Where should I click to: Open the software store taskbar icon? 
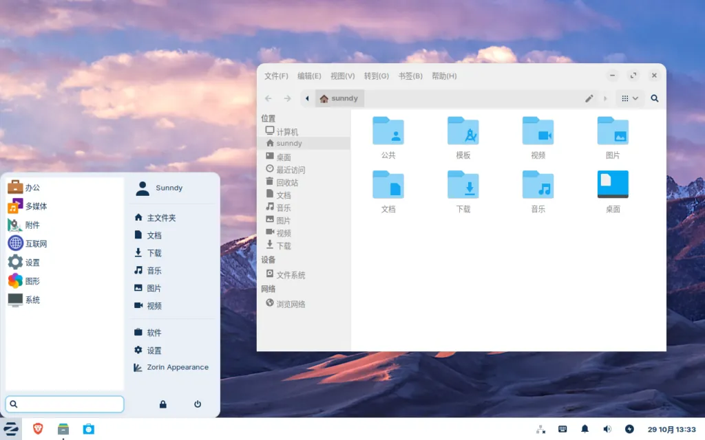(x=89, y=429)
